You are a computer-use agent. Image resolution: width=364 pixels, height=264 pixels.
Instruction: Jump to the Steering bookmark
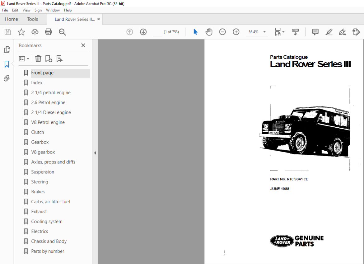coord(40,182)
